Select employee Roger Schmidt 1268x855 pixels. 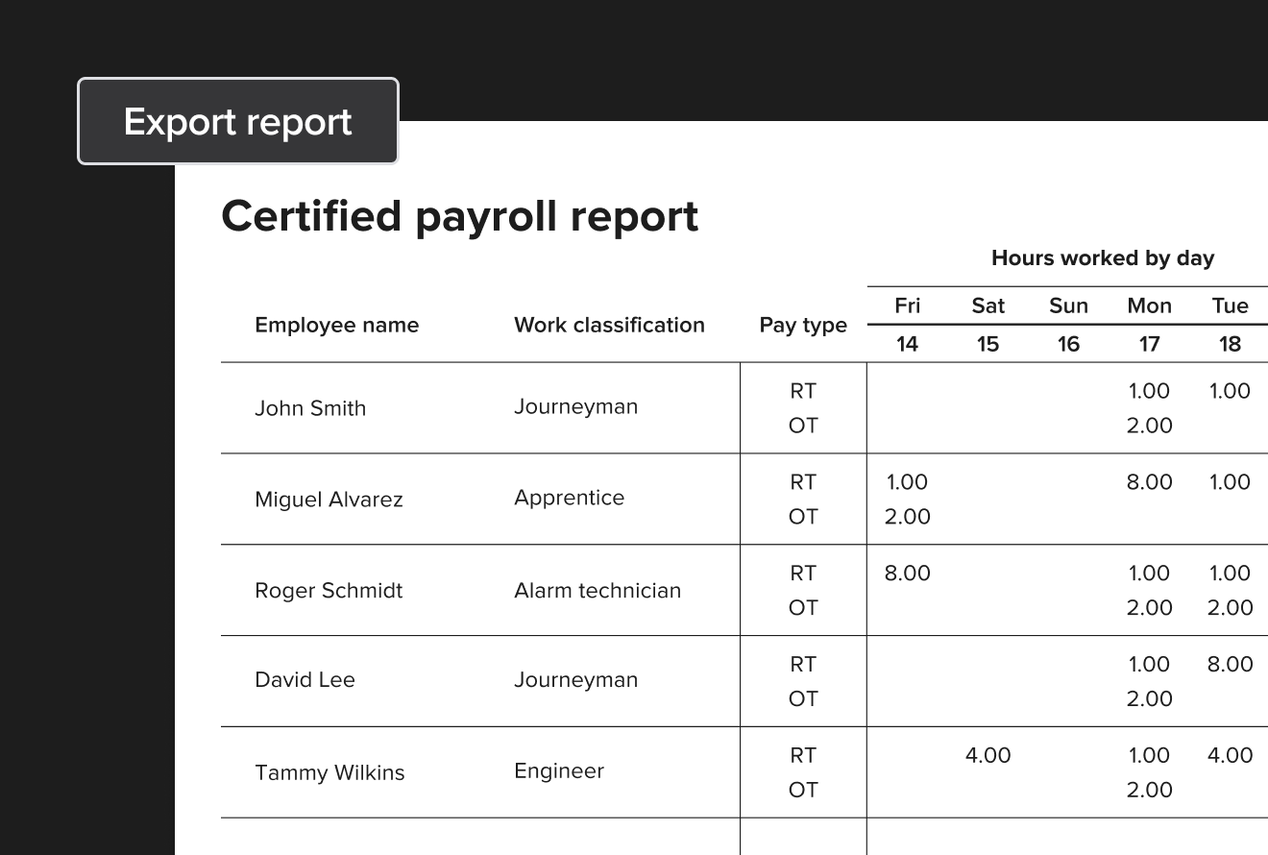(329, 591)
